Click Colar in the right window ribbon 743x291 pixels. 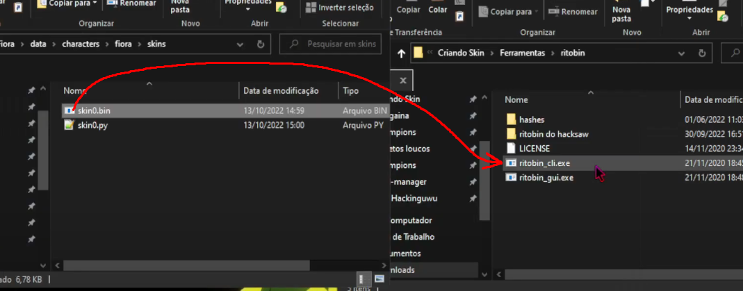pos(437,10)
